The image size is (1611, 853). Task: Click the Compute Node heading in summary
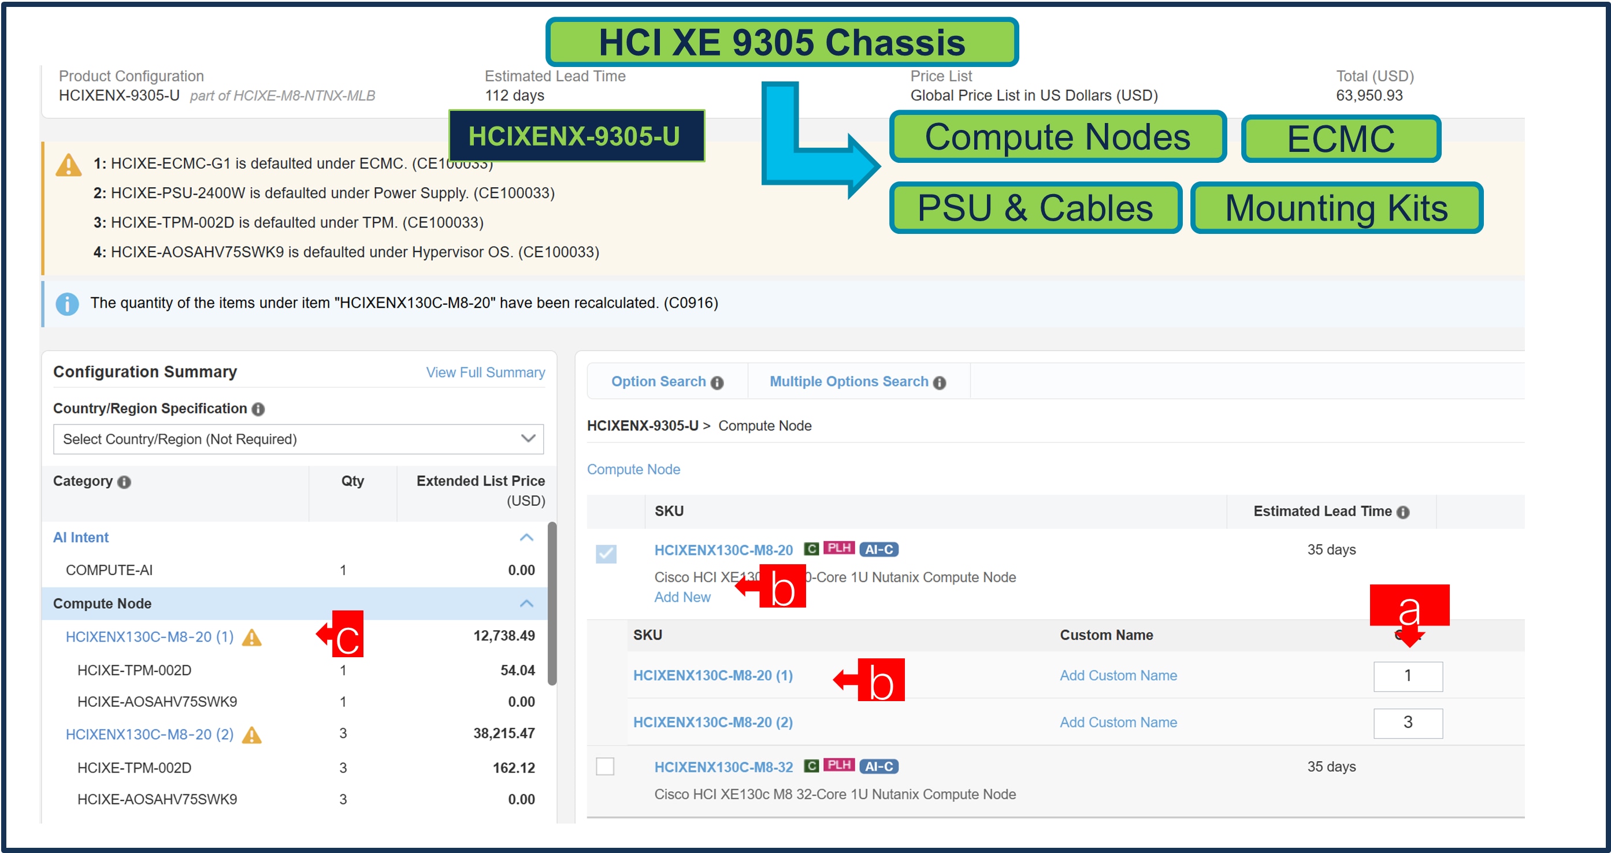coord(102,604)
